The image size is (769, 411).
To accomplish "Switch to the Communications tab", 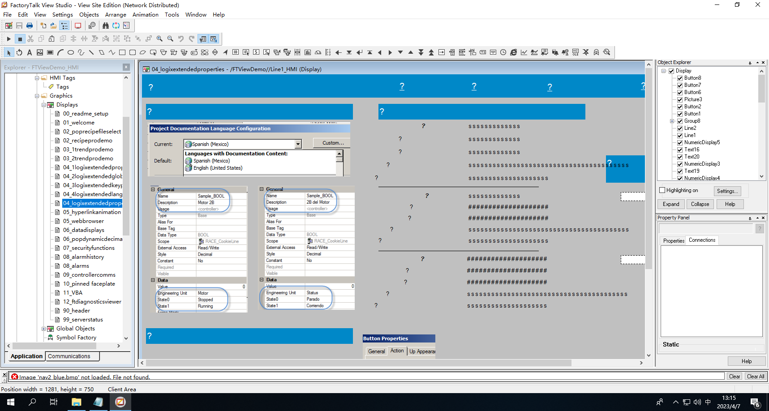I will tap(69, 356).
